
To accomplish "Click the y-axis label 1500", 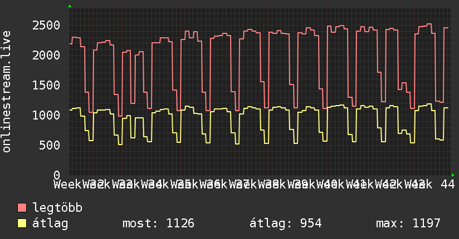I will (x=46, y=85).
